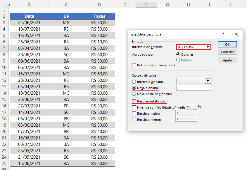Image resolution: width=247 pixels, height=170 pixels.
Task: Collapse the Intervalo de entrada range selector
Action: tap(208, 47)
